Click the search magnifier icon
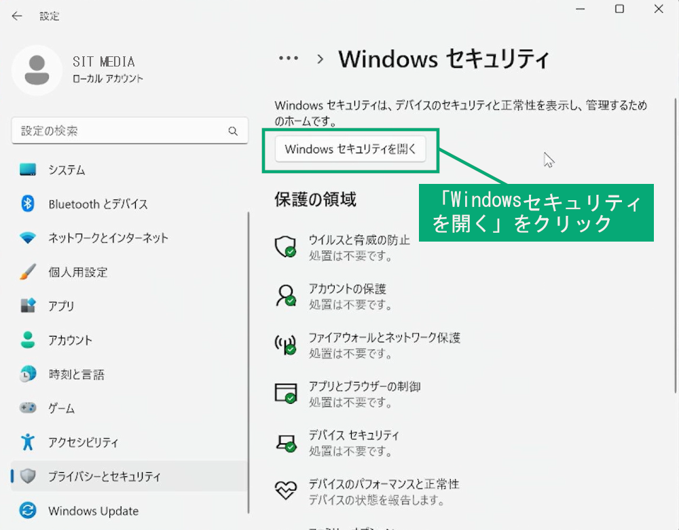This screenshot has width=679, height=530. pos(233,131)
